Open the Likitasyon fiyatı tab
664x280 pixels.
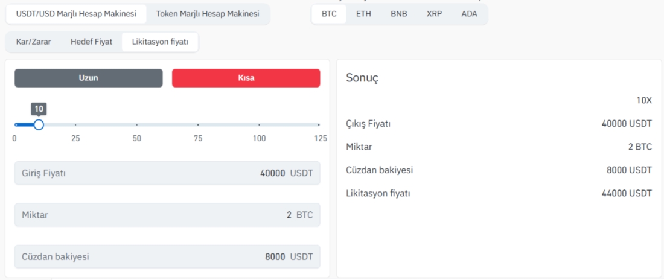(x=160, y=42)
